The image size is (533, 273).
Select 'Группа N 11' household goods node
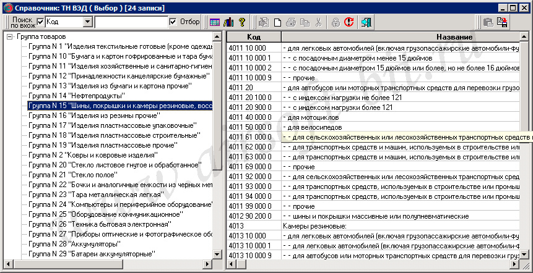(120, 66)
